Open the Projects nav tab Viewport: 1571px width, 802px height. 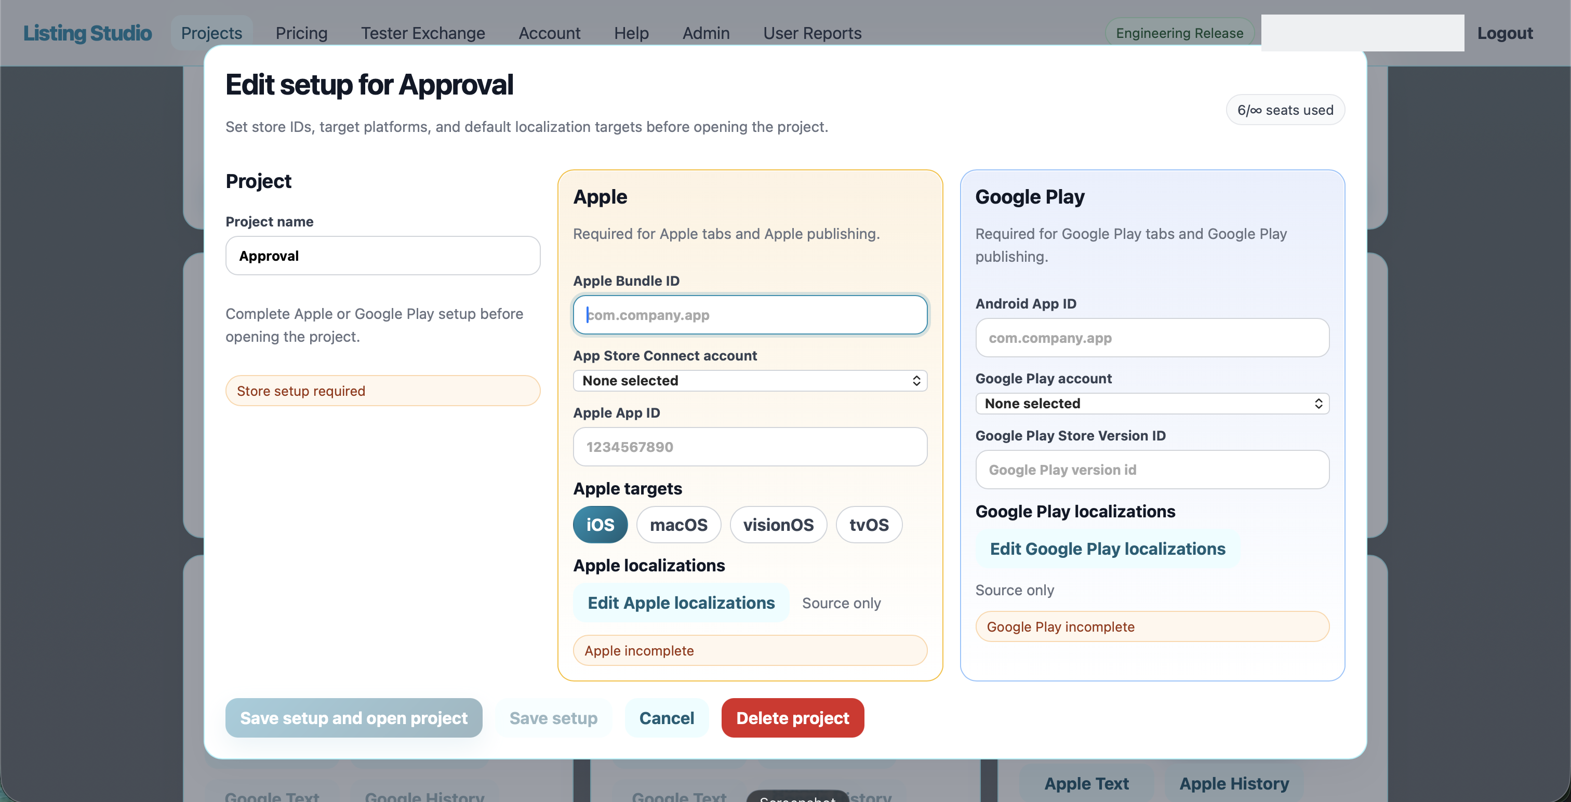211,33
